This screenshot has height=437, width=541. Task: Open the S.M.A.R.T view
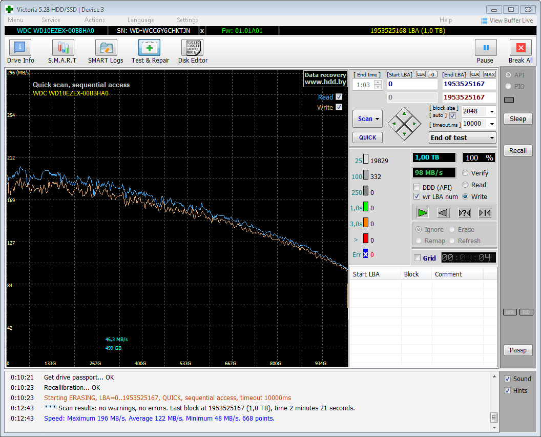63,52
